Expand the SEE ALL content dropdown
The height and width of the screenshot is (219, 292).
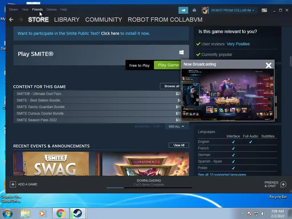[176, 126]
